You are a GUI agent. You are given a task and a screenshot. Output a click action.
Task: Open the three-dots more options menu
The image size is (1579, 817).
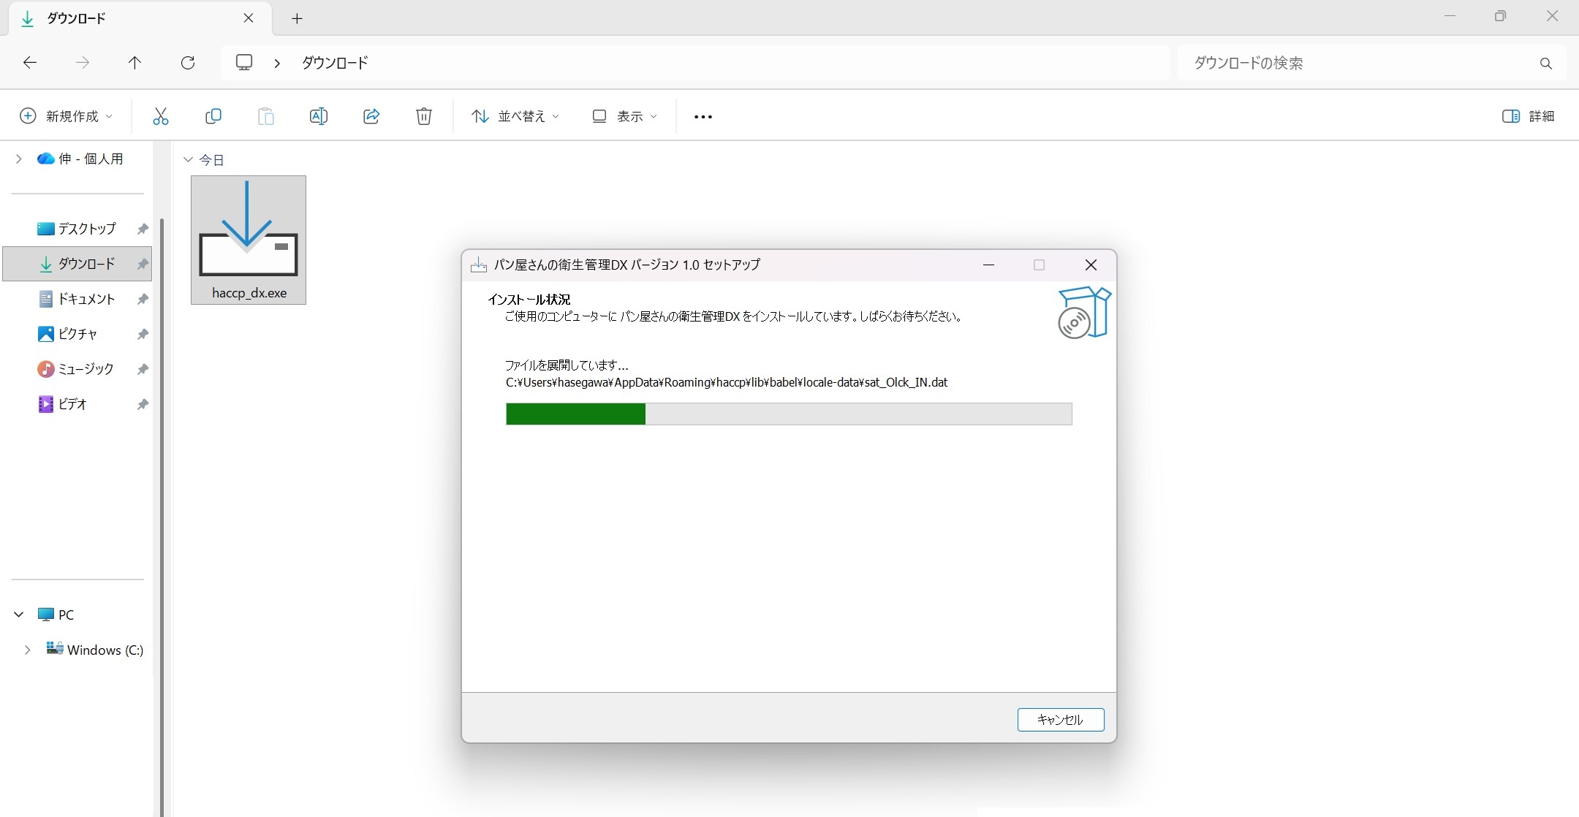point(703,117)
